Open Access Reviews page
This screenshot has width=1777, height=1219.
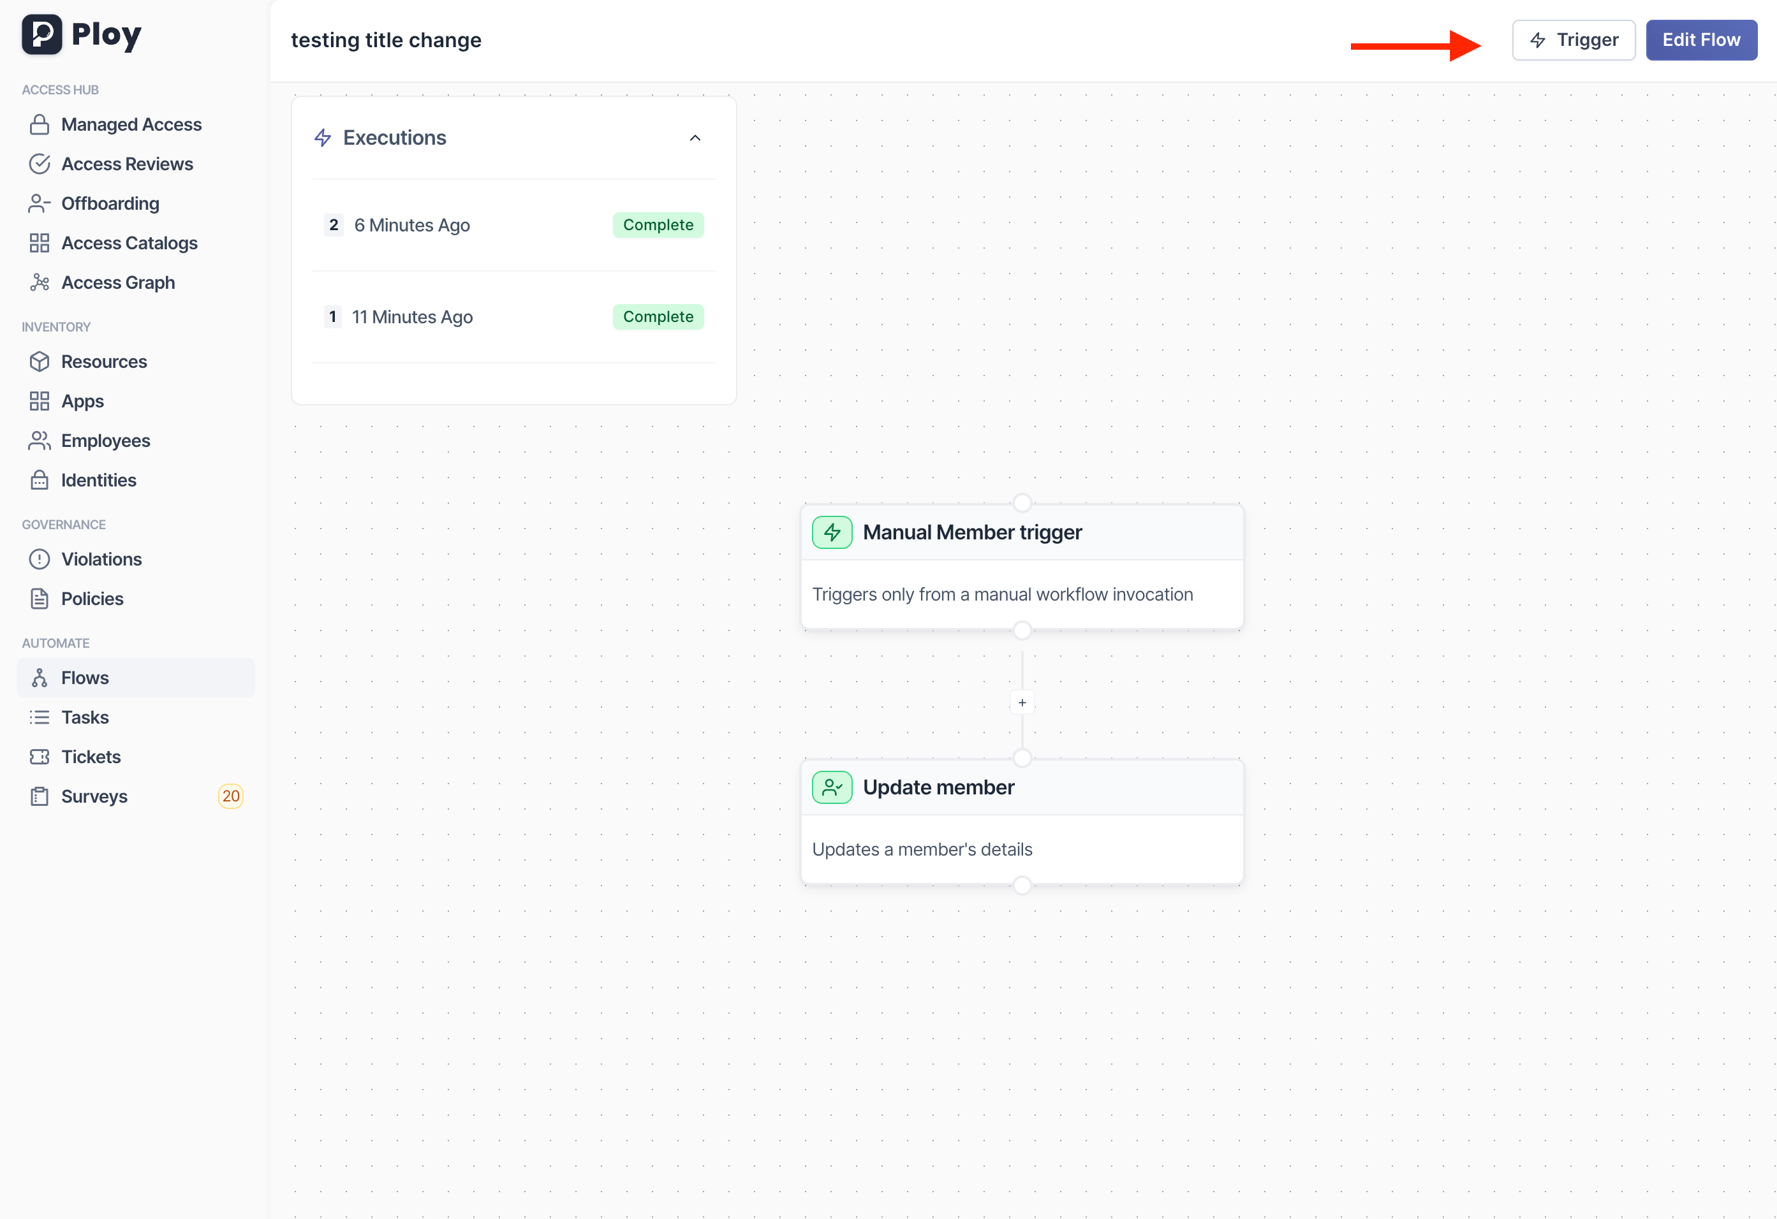pos(135,164)
